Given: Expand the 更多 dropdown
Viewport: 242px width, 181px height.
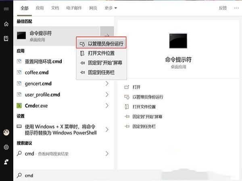Looking at the screenshot, I should point(110,8).
